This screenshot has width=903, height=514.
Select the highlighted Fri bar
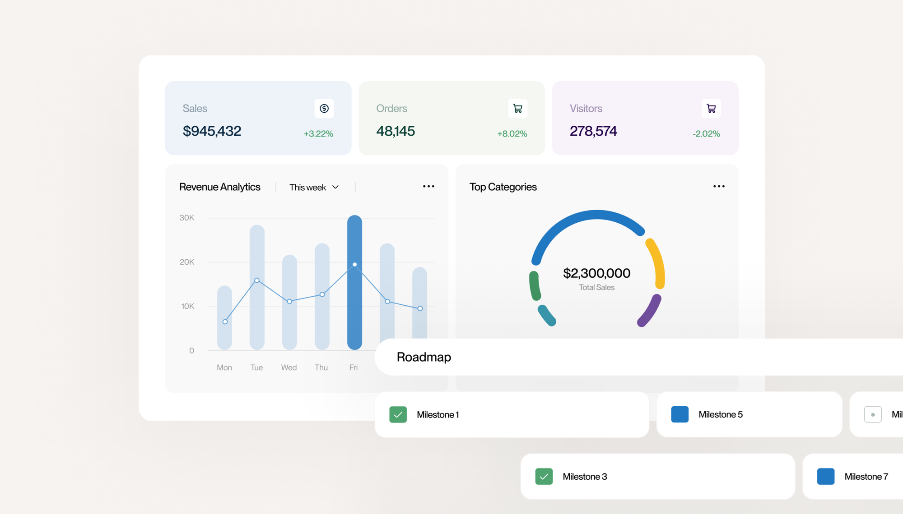coord(354,282)
